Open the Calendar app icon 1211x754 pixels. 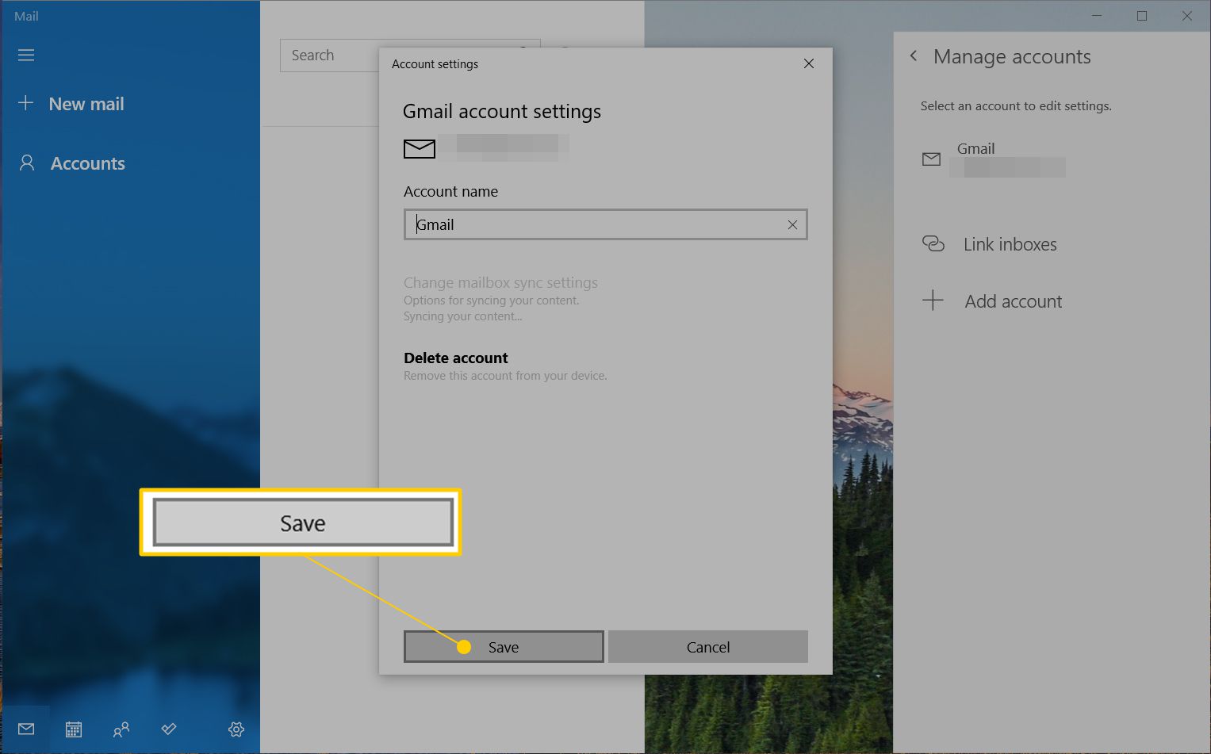tap(74, 729)
